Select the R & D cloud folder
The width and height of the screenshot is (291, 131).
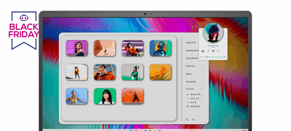coord(193,102)
